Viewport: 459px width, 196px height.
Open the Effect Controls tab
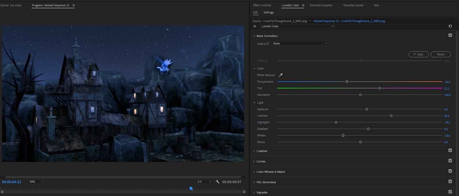point(262,5)
